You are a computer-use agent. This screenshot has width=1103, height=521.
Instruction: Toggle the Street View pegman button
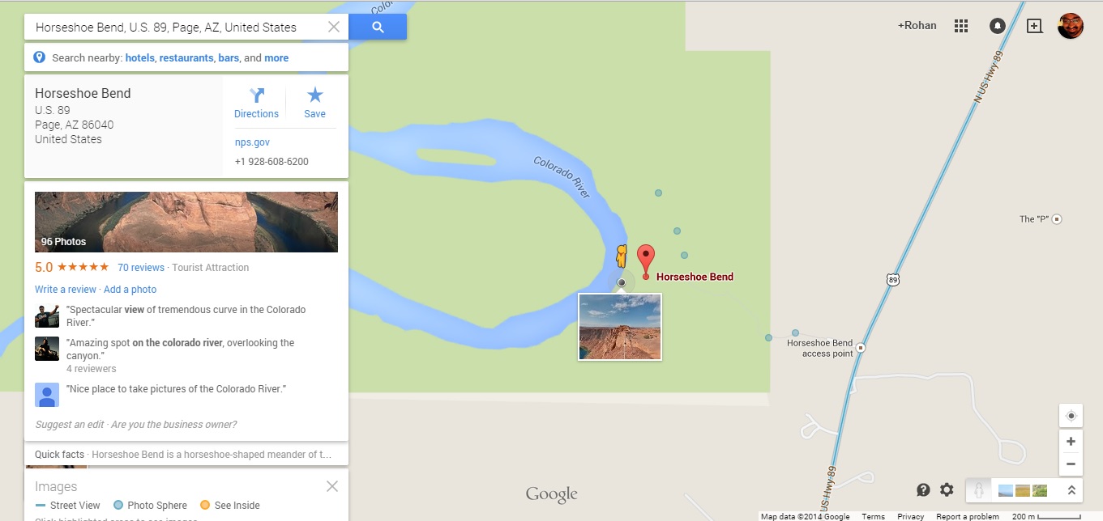click(x=978, y=490)
